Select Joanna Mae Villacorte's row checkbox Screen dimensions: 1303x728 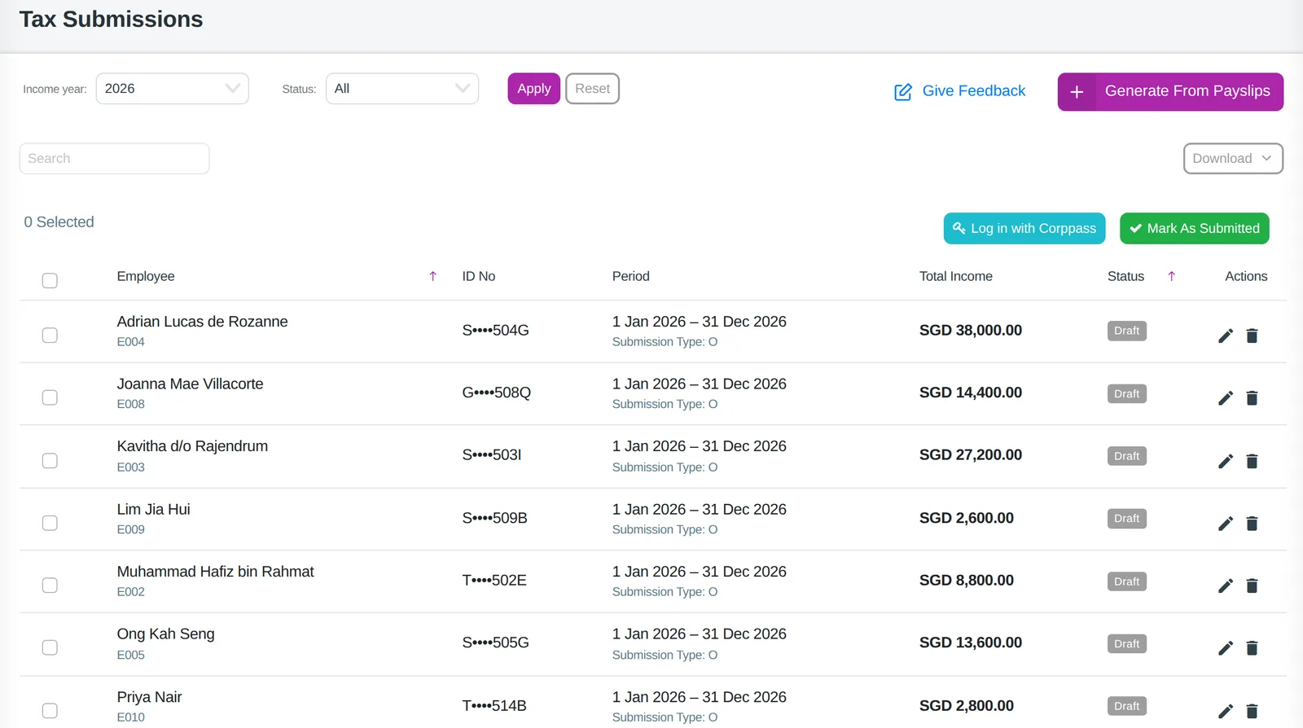50,397
